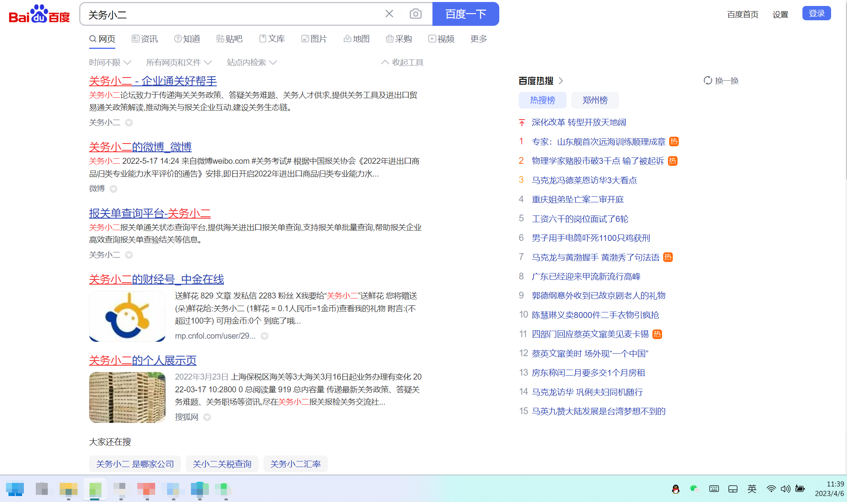Search related 关务小二汇率
This screenshot has width=847, height=502.
click(296, 464)
